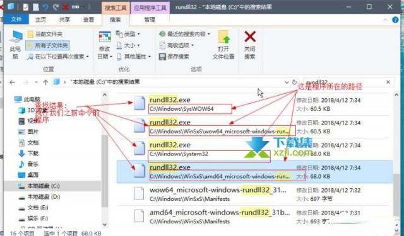Expand the address bar history dropdown
The height and width of the screenshot is (236, 404).
tap(287, 82)
